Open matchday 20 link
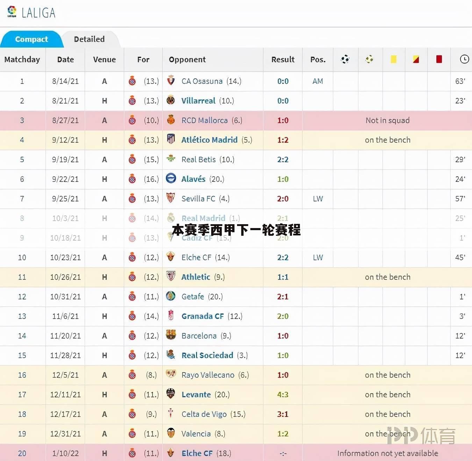This screenshot has height=461, width=472. (x=22, y=453)
